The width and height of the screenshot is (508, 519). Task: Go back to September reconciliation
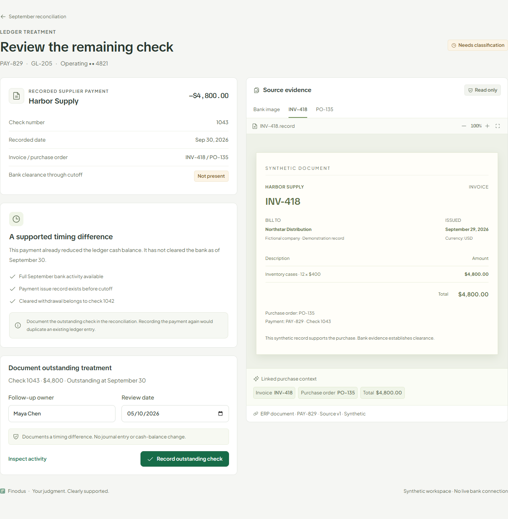pyautogui.click(x=34, y=17)
